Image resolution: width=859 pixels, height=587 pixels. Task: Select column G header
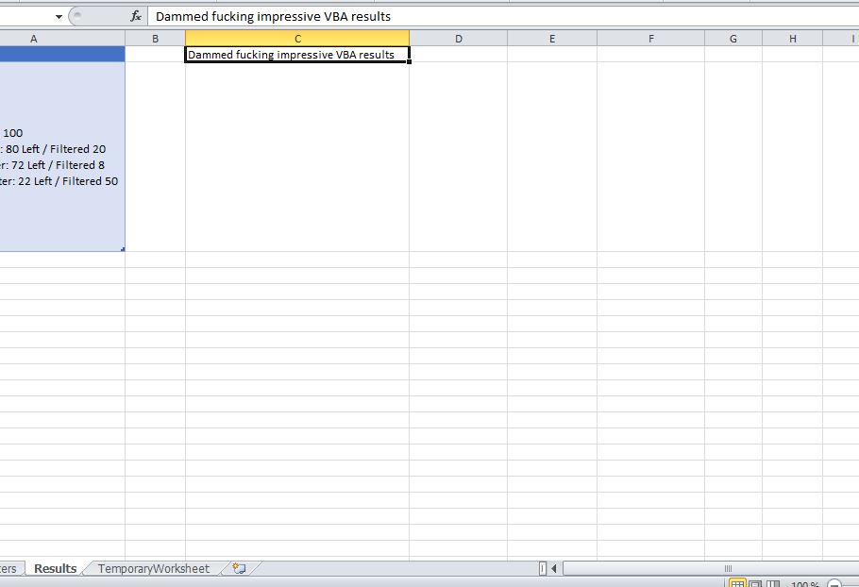pos(733,39)
